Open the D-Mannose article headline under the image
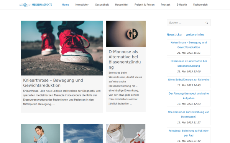This screenshot has height=143, width=230. [125, 59]
